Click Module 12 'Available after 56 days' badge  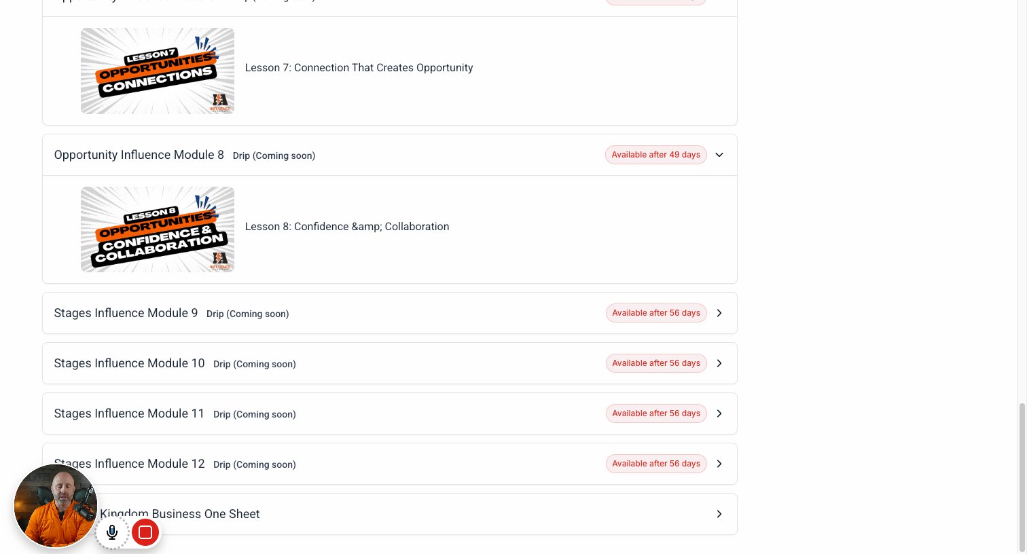[x=656, y=464]
